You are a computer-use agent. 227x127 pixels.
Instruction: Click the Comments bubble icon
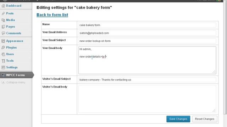click(3, 33)
